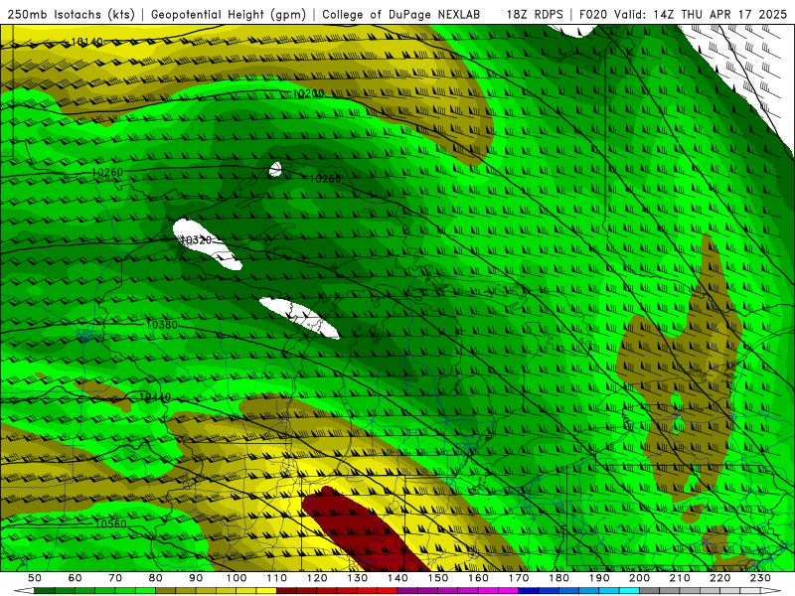Select the 150 label on the legend

(438, 578)
